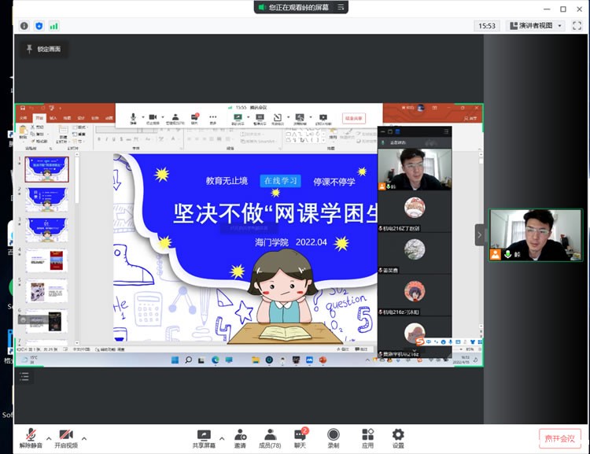Open the 开始 tab in shared PowerPoint
This screenshot has height=454, width=590.
pos(39,118)
